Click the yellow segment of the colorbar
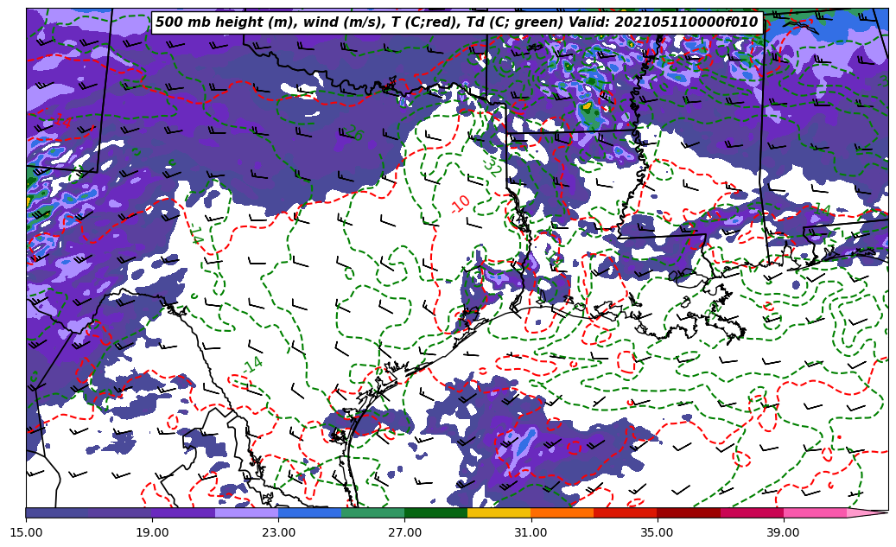This screenshot has width=896, height=547. click(499, 512)
